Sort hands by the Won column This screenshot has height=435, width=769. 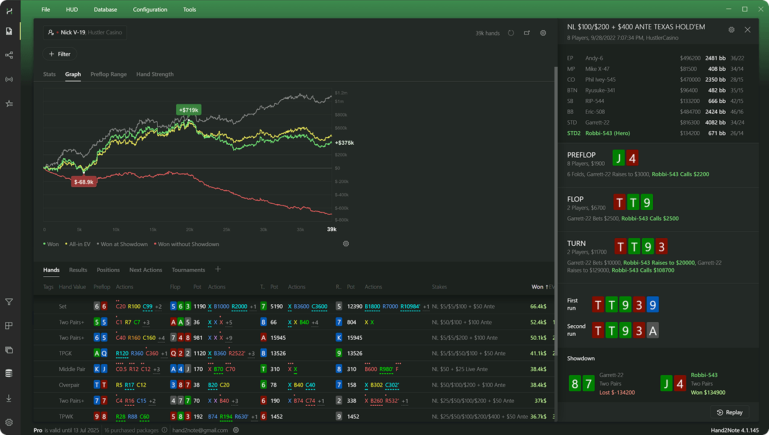click(537, 287)
